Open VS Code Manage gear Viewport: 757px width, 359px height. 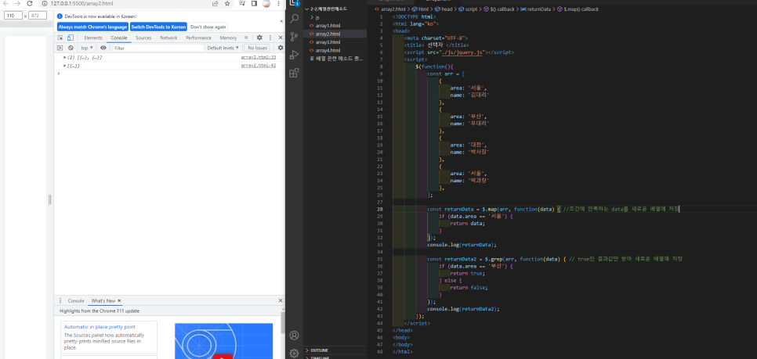tap(294, 354)
